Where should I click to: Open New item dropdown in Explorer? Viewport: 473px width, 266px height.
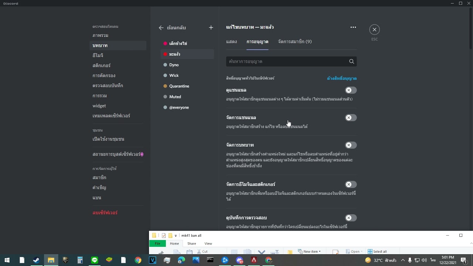pos(310,252)
